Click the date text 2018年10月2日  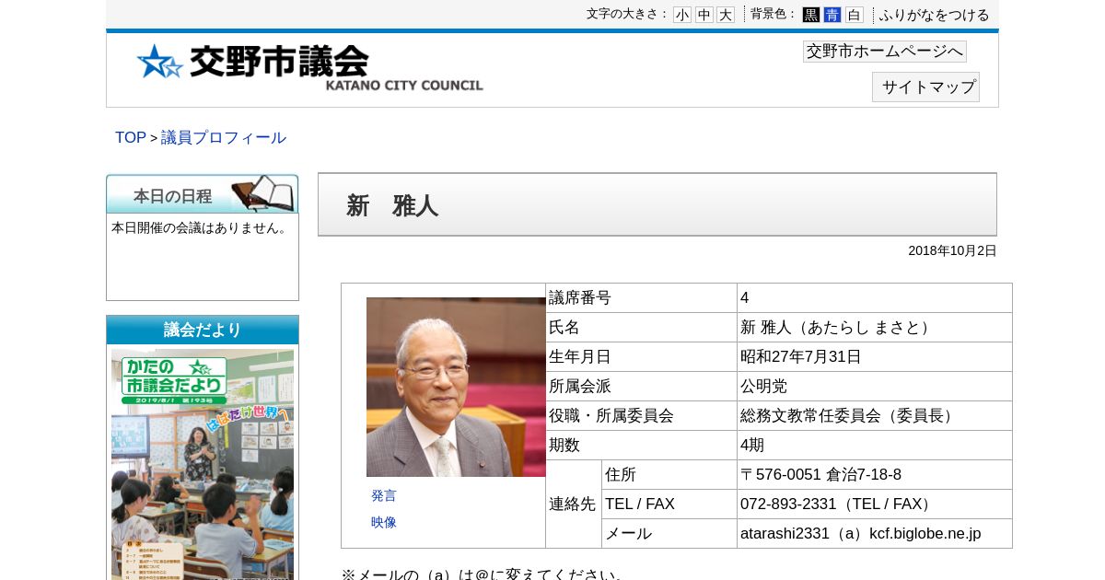[x=952, y=250]
